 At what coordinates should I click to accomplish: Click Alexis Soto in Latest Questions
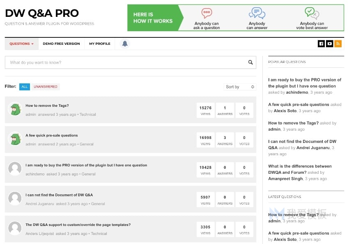[x=285, y=239]
